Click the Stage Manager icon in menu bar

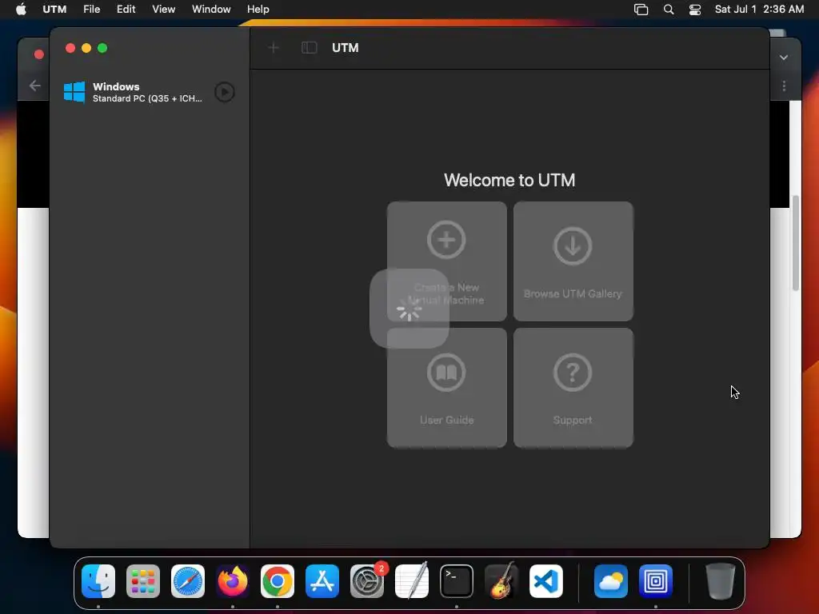641,10
